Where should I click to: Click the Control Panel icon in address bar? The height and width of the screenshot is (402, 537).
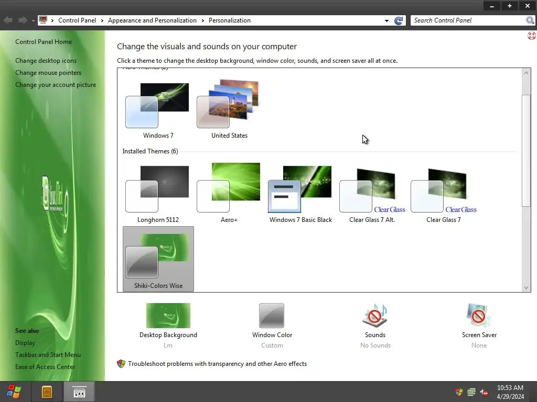[x=43, y=20]
